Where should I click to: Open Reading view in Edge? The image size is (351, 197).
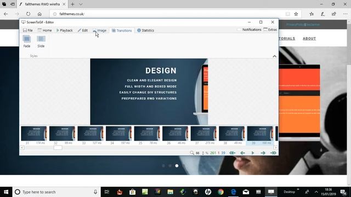pyautogui.click(x=287, y=14)
